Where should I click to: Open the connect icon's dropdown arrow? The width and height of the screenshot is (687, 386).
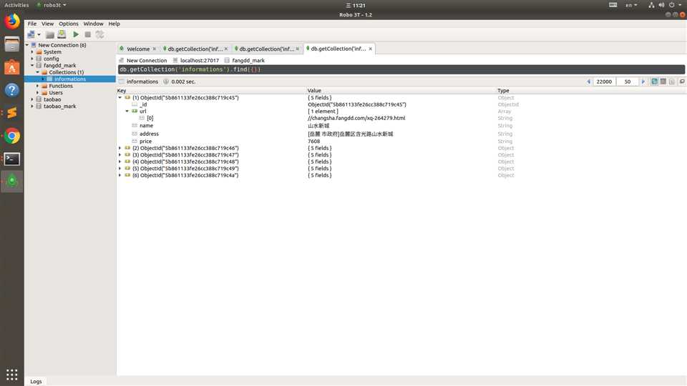point(39,34)
